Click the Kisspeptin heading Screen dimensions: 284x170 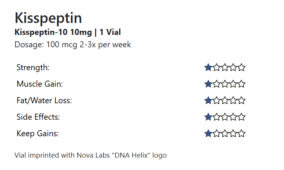(48, 18)
